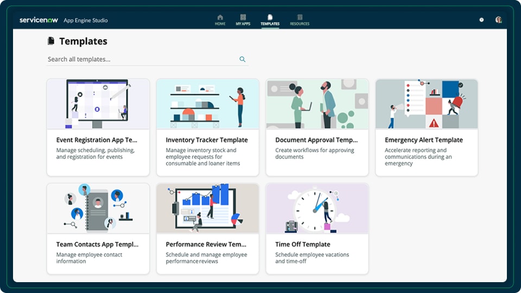Open the Emergency Alert Template title
Screen dimensions: 521x293
point(424,140)
